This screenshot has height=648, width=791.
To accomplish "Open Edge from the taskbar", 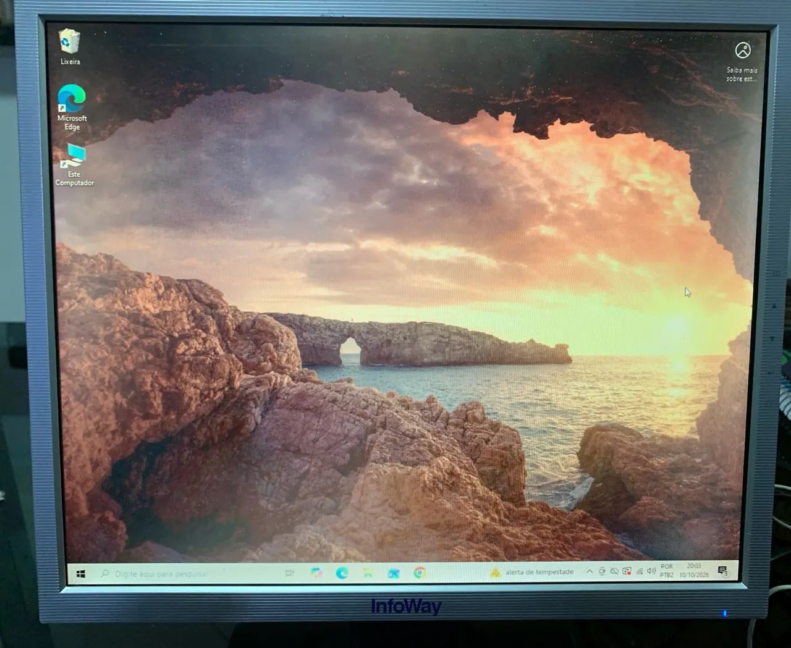I will (x=342, y=573).
